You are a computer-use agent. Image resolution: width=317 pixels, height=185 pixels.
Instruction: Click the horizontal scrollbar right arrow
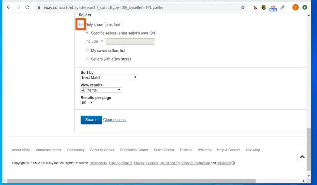[x=304, y=181]
